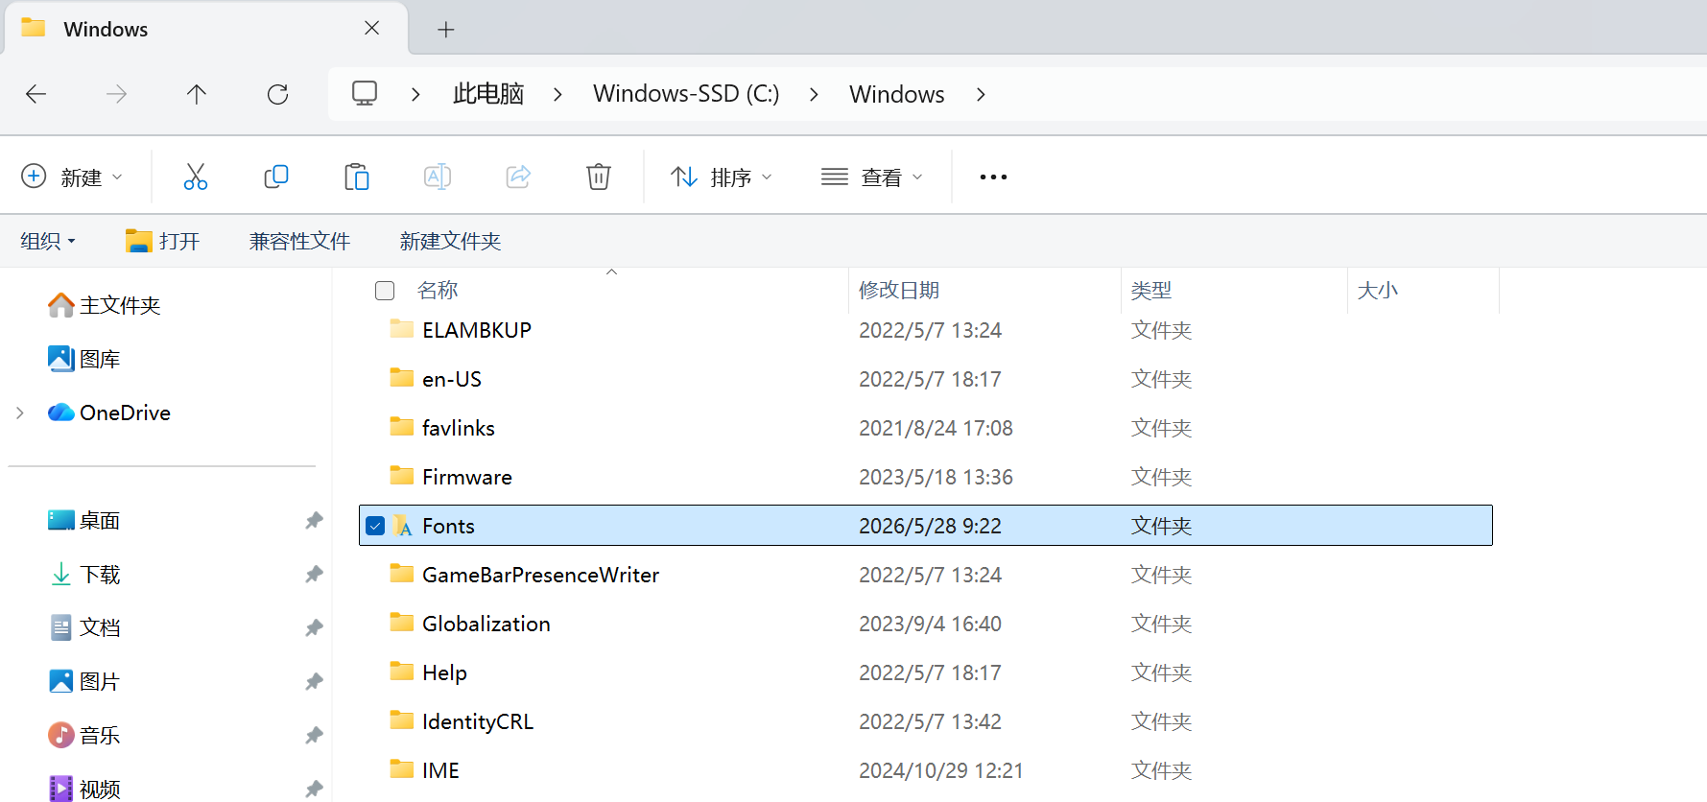
Task: Sort by 类型 column header
Action: click(x=1151, y=290)
